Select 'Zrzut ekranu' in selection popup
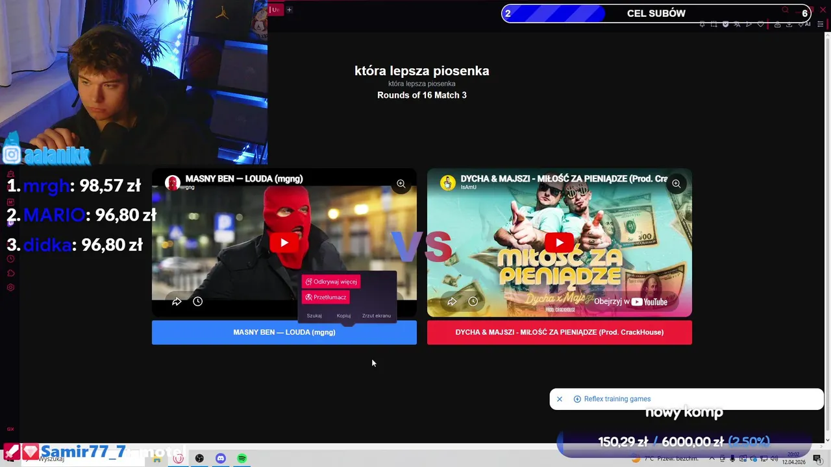Viewport: 831px width, 467px height. point(377,316)
